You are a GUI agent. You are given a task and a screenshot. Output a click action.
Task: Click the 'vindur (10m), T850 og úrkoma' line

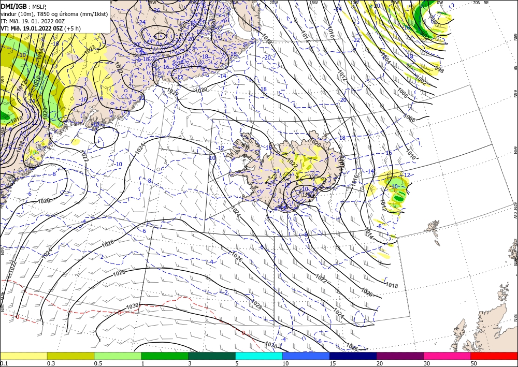click(54, 13)
